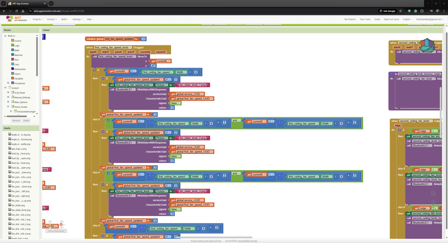Click the Math blocks color icon
Viewport: 448px width, 243px height.
pyautogui.click(x=13, y=50)
